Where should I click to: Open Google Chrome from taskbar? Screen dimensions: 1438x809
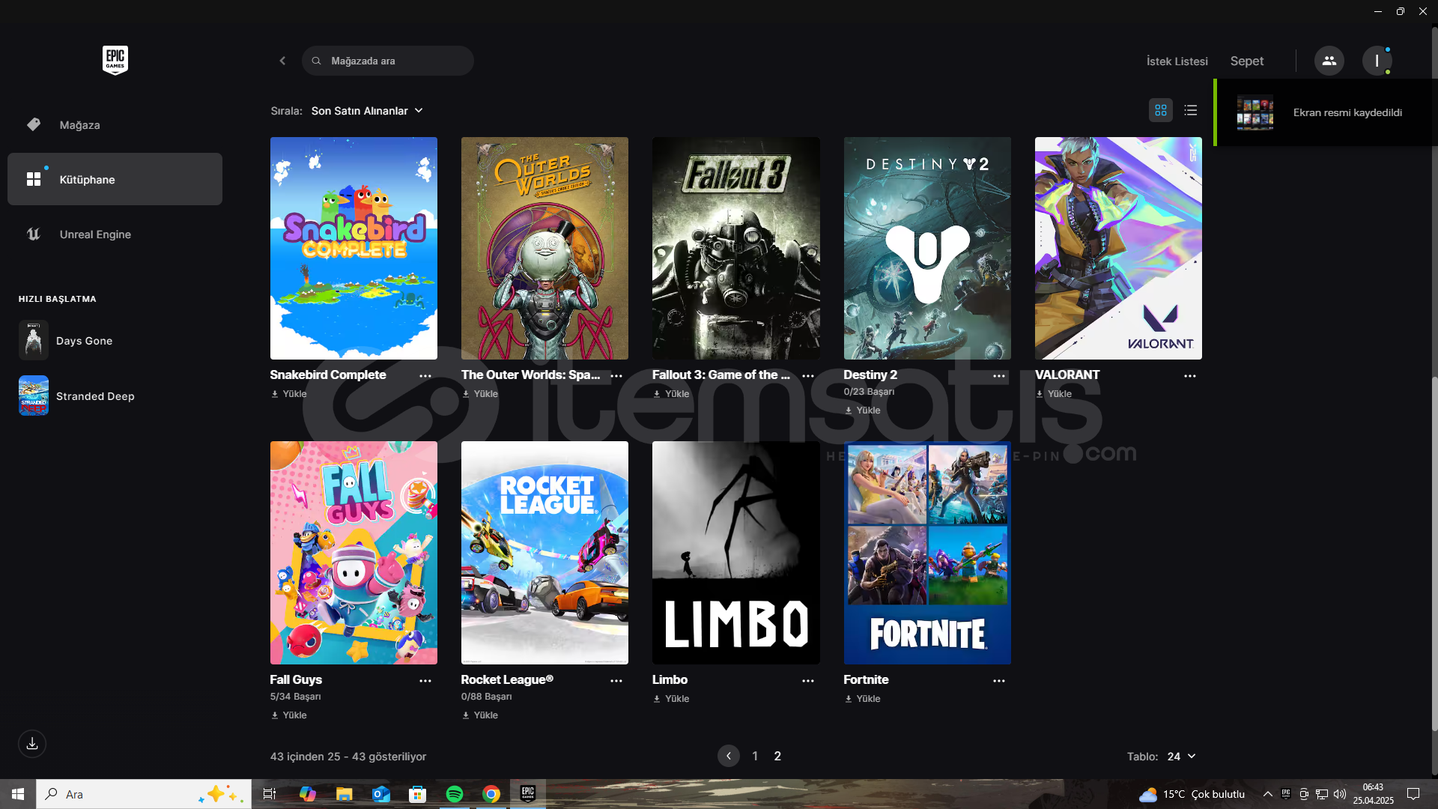click(491, 794)
